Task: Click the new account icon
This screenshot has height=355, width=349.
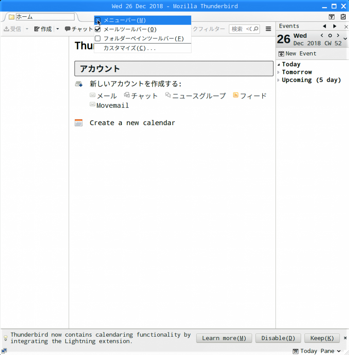Action: 79,84
